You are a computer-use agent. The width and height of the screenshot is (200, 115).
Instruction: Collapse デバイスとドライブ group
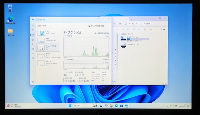tap(120, 34)
